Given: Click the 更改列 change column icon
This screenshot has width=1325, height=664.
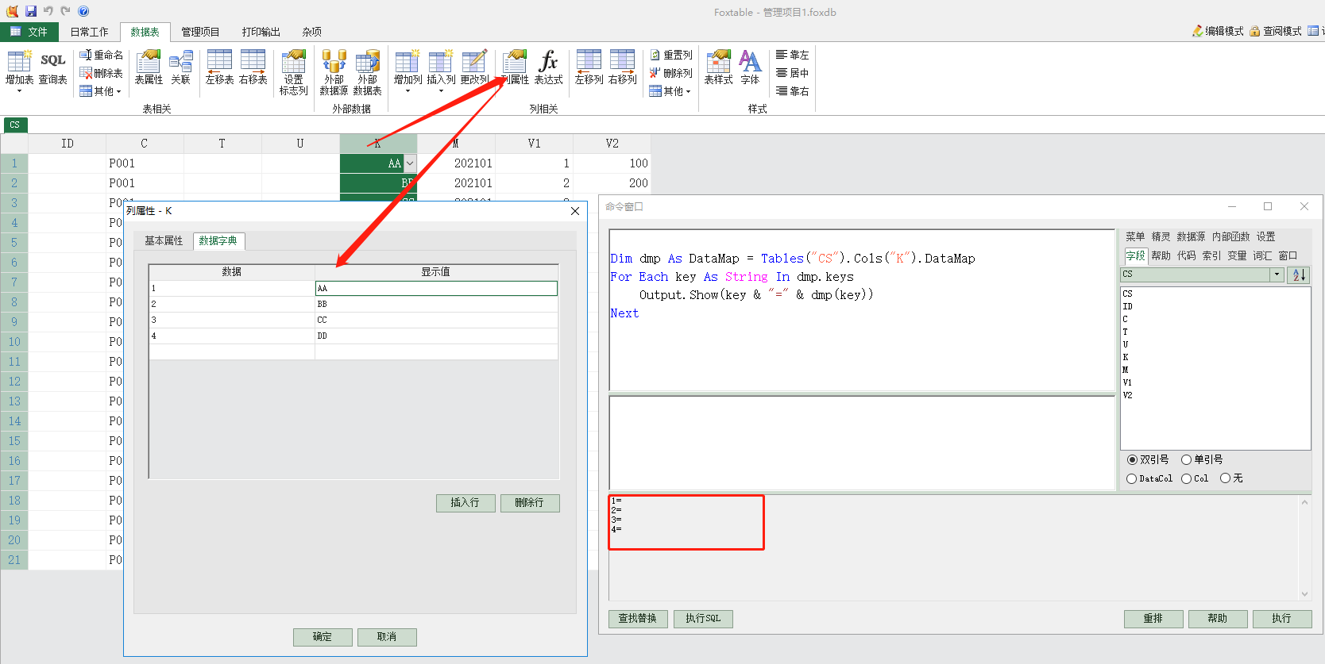Looking at the screenshot, I should [474, 68].
